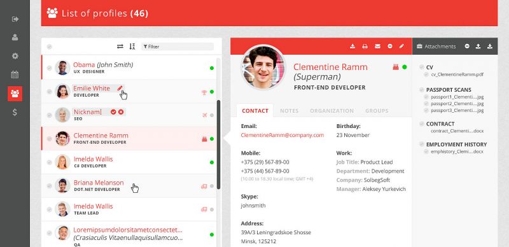Click the dollar sign sidebar icon

pos(15,113)
